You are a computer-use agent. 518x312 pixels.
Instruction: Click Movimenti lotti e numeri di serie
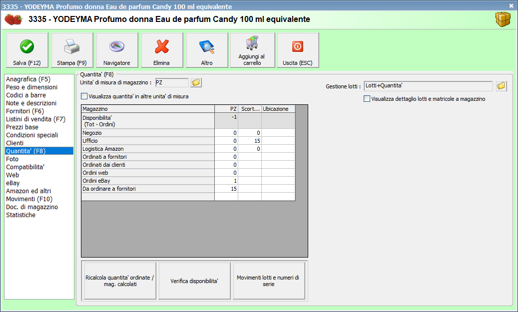pos(269,281)
